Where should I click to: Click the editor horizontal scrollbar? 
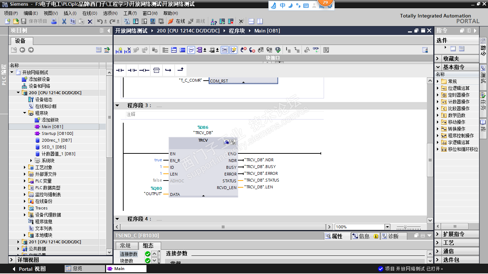(x=223, y=227)
